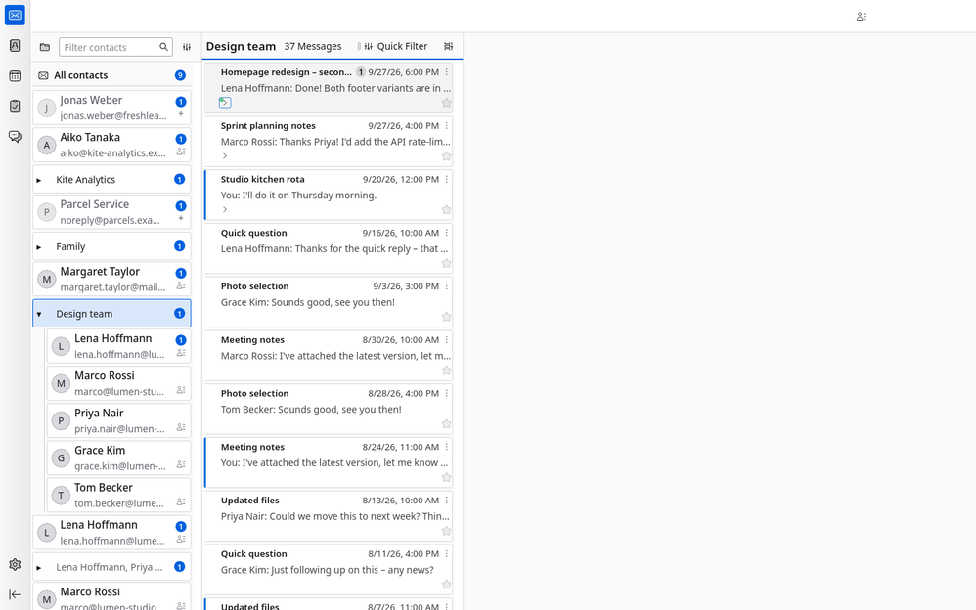Star the Sprint planning notes message
The height and width of the screenshot is (610, 976).
[446, 156]
